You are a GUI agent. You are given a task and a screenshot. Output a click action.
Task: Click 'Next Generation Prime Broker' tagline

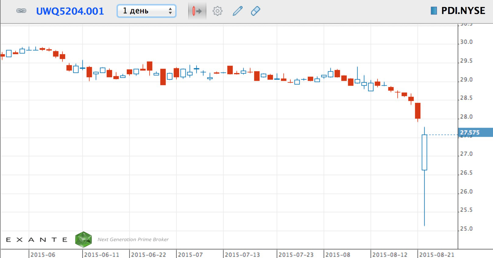pos(133,239)
